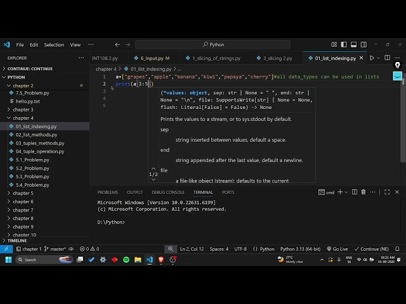Open the Edit menu
This screenshot has width=406, height=304.
click(x=34, y=45)
